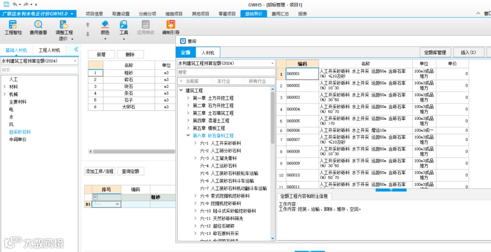Click the 调整工程造价 icon
This screenshot has width=491, height=252.
click(64, 25)
